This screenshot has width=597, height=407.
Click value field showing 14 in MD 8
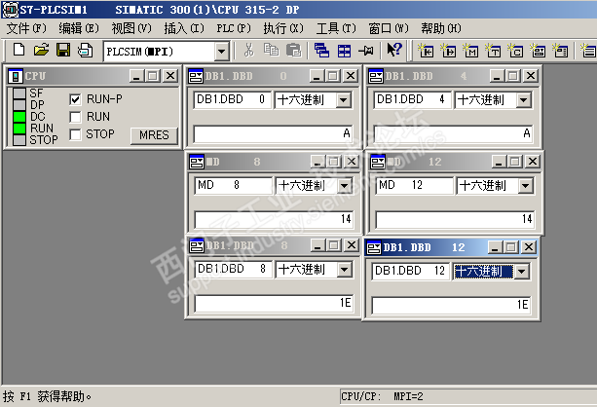pos(274,220)
